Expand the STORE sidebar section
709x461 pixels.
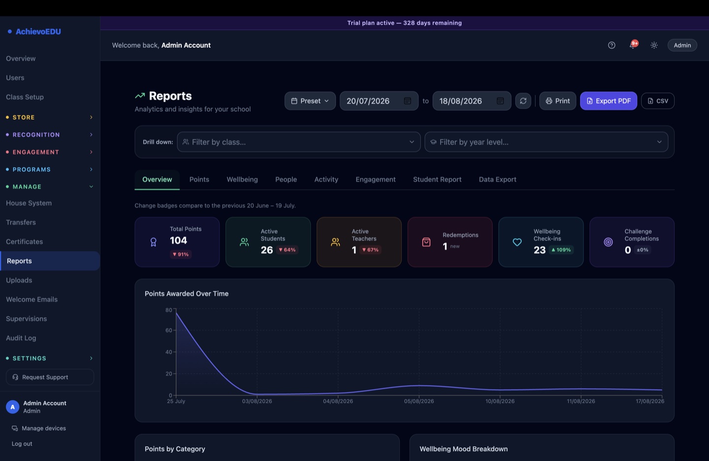(49, 117)
